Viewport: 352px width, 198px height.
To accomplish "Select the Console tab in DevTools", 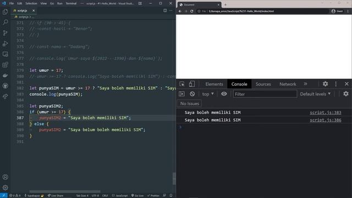I will pos(239,84).
